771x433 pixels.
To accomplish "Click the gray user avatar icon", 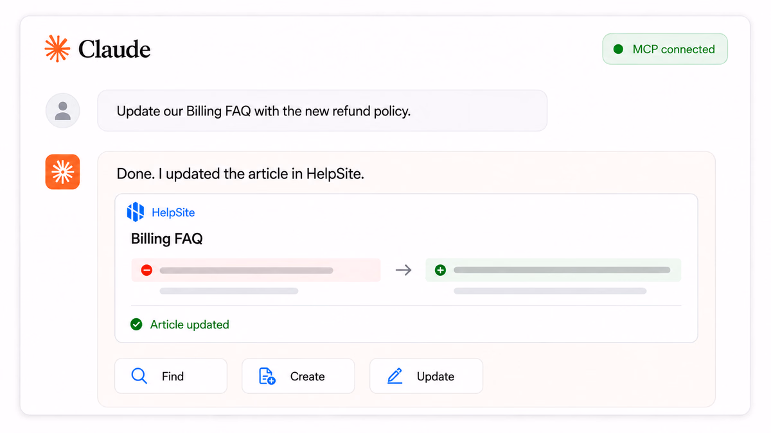I will click(x=63, y=110).
